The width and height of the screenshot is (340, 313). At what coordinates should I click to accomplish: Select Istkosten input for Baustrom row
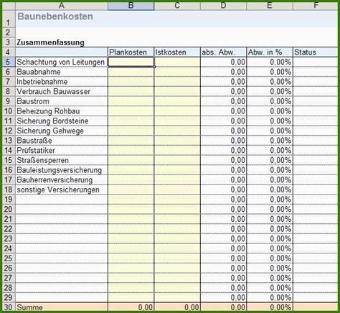(x=177, y=101)
